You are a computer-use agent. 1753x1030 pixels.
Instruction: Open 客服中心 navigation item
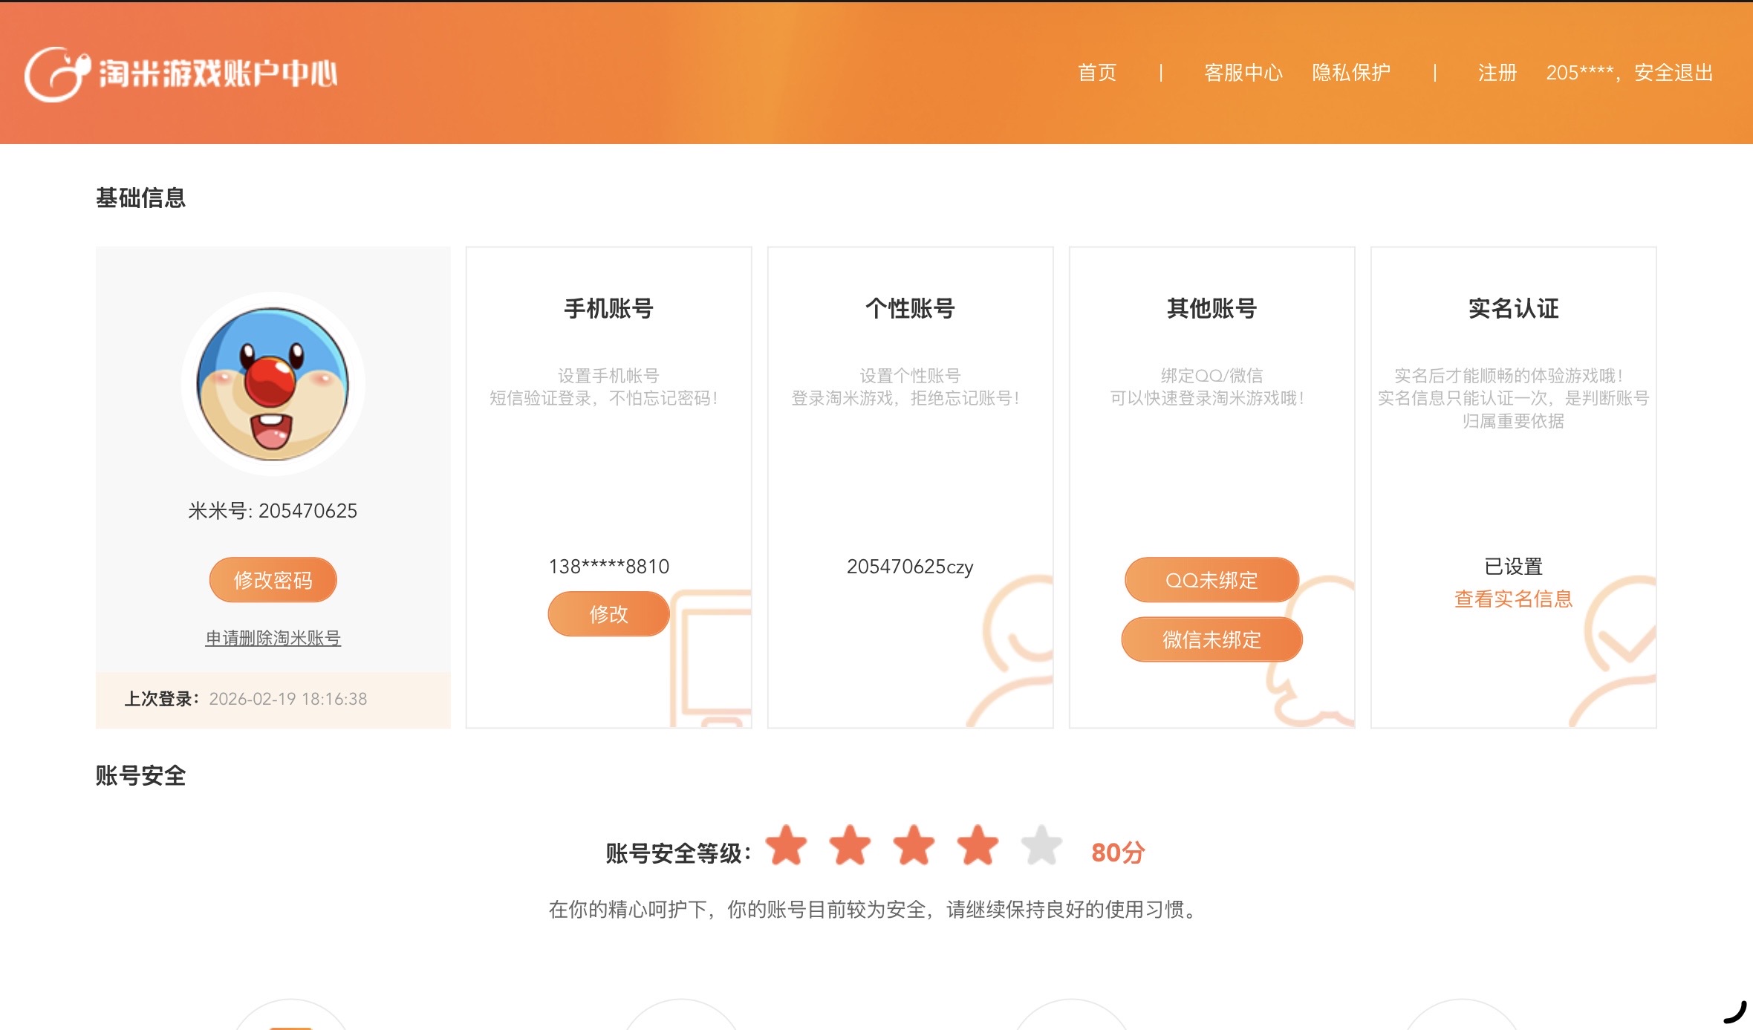tap(1243, 73)
